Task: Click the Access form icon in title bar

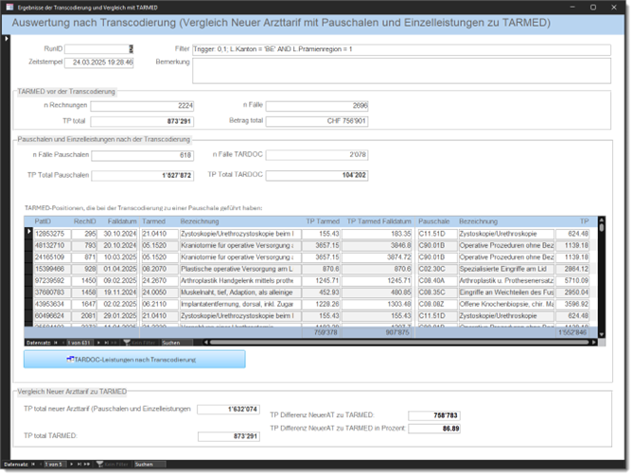Action: tap(9, 8)
